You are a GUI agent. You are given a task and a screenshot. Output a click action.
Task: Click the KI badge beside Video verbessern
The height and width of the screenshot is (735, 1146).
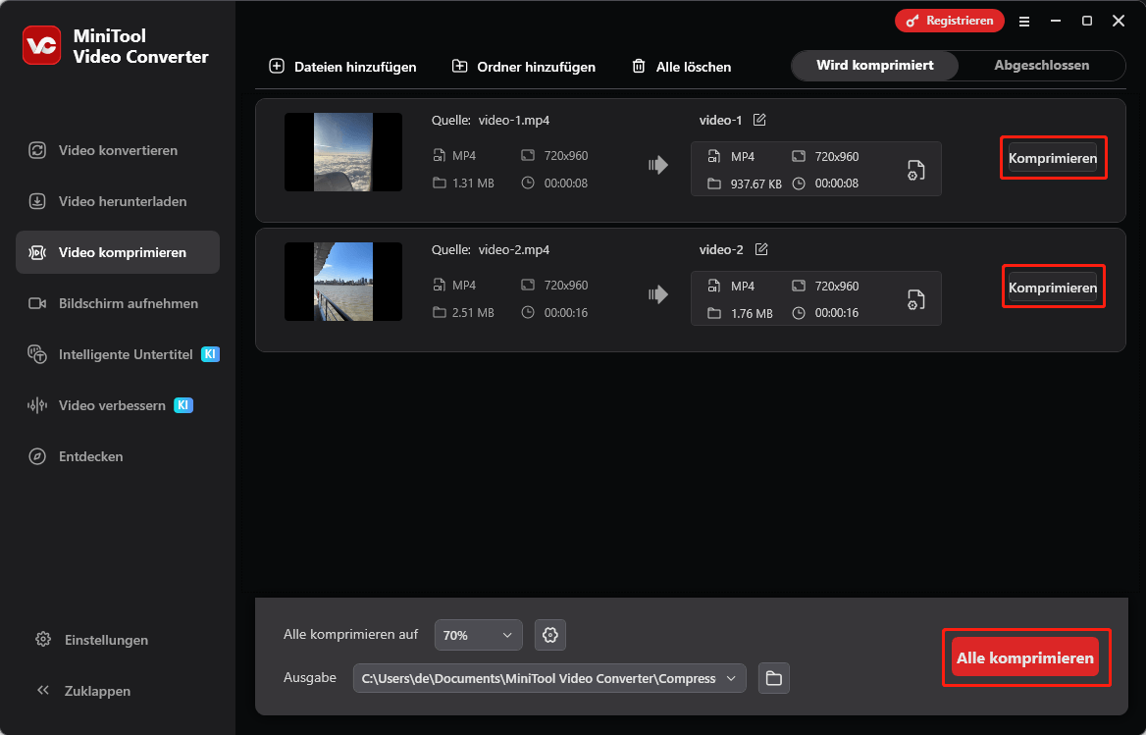(x=183, y=404)
